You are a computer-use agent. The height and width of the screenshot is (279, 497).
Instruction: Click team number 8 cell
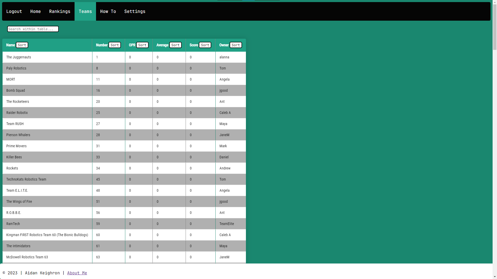108,68
